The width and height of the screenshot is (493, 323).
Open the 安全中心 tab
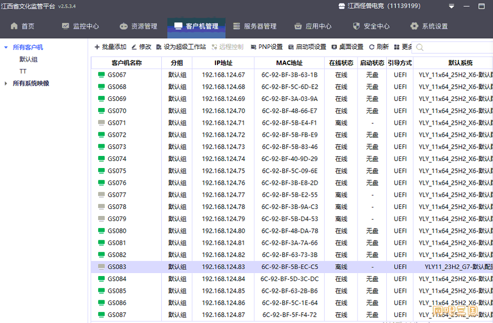coord(371,26)
